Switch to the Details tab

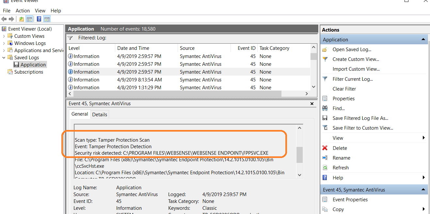coord(100,114)
